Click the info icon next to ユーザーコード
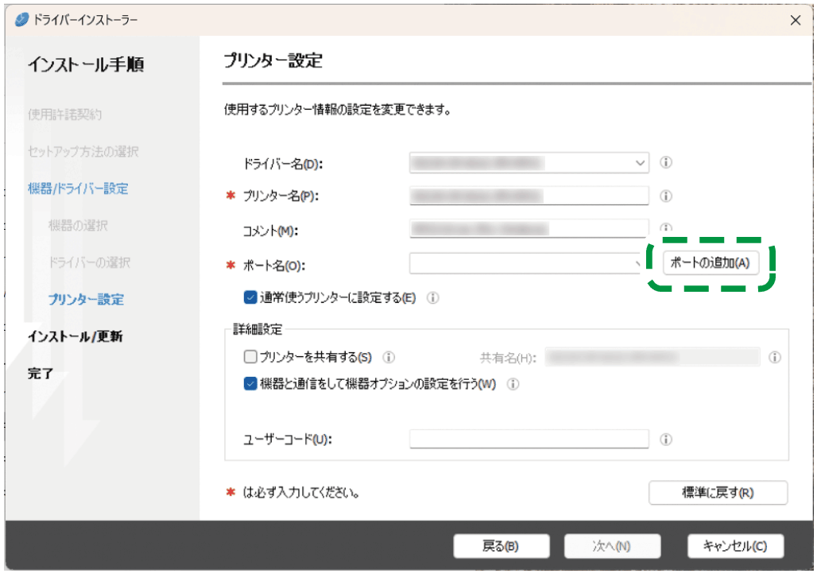This screenshot has height=574, width=817. click(x=666, y=439)
